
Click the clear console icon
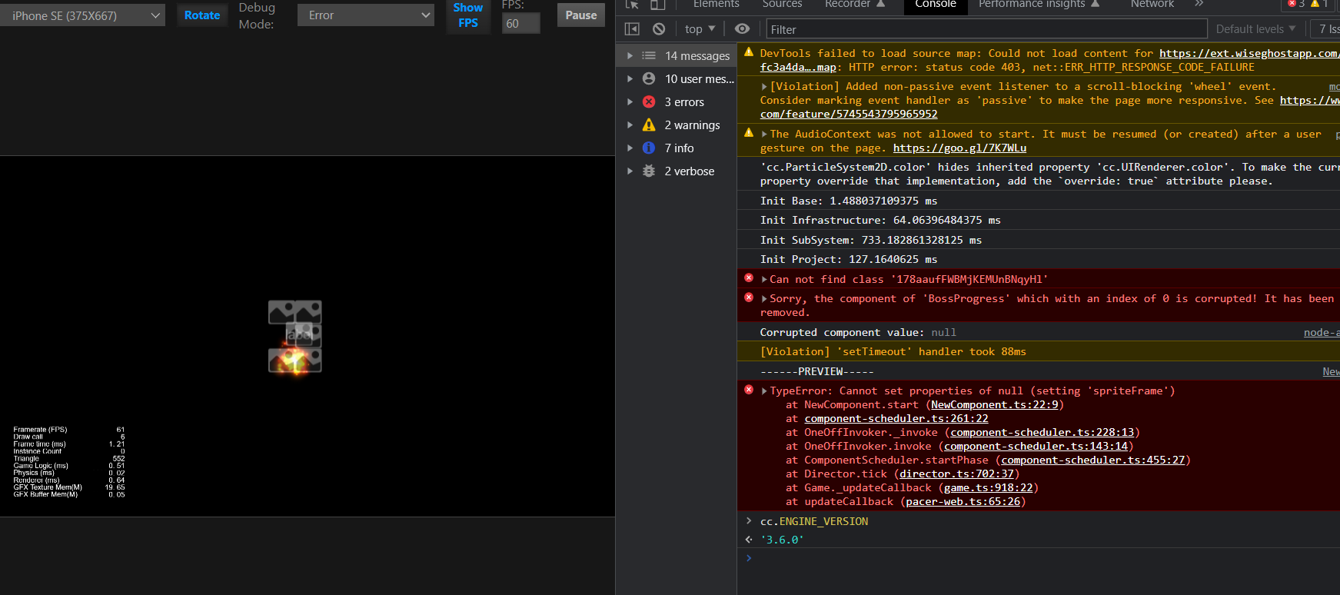coord(659,29)
